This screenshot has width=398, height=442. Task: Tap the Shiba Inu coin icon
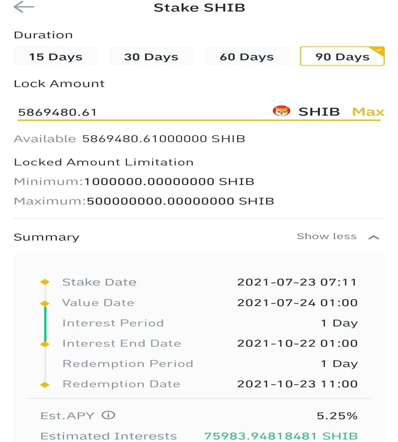click(x=282, y=111)
